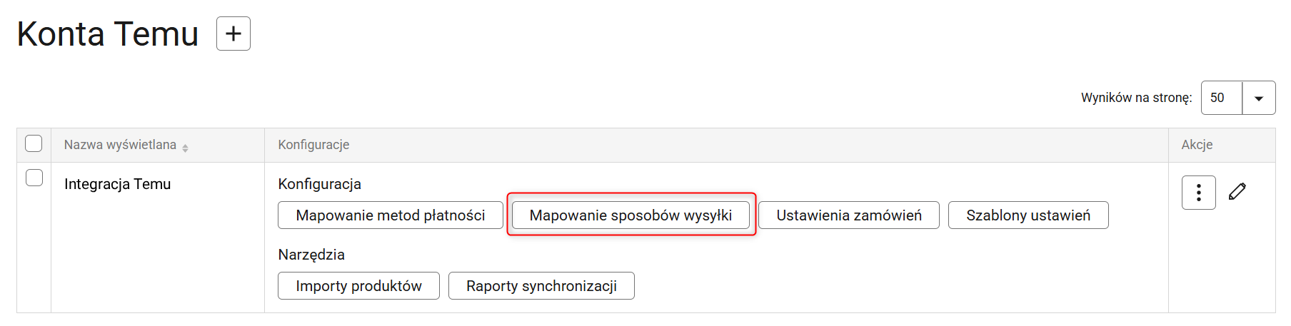Viewport: 1291px width, 326px height.
Task: Open the three-dot actions menu for Integracja Temu
Action: click(x=1199, y=193)
